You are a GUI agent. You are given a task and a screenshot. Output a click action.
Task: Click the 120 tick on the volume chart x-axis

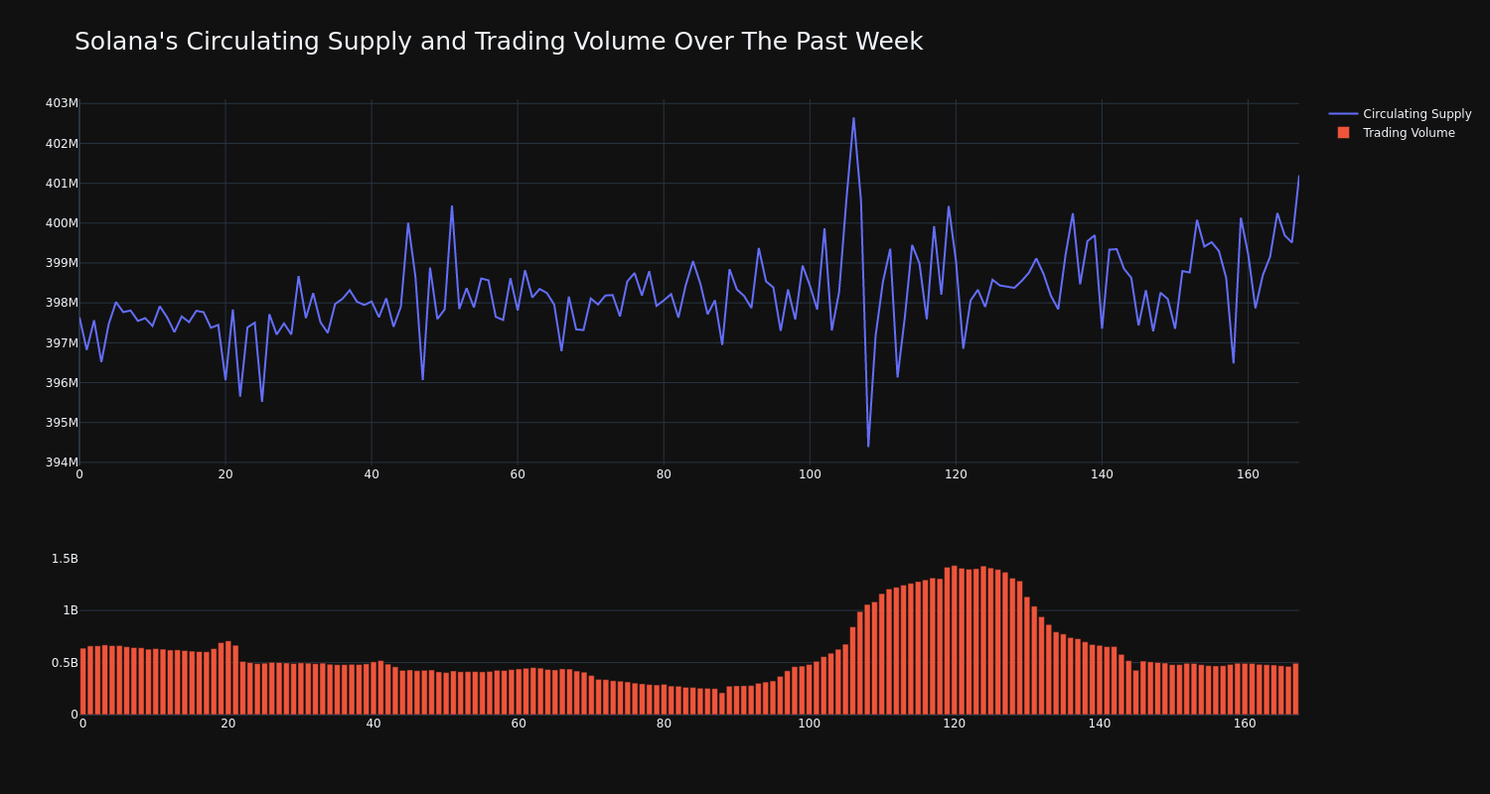(954, 724)
